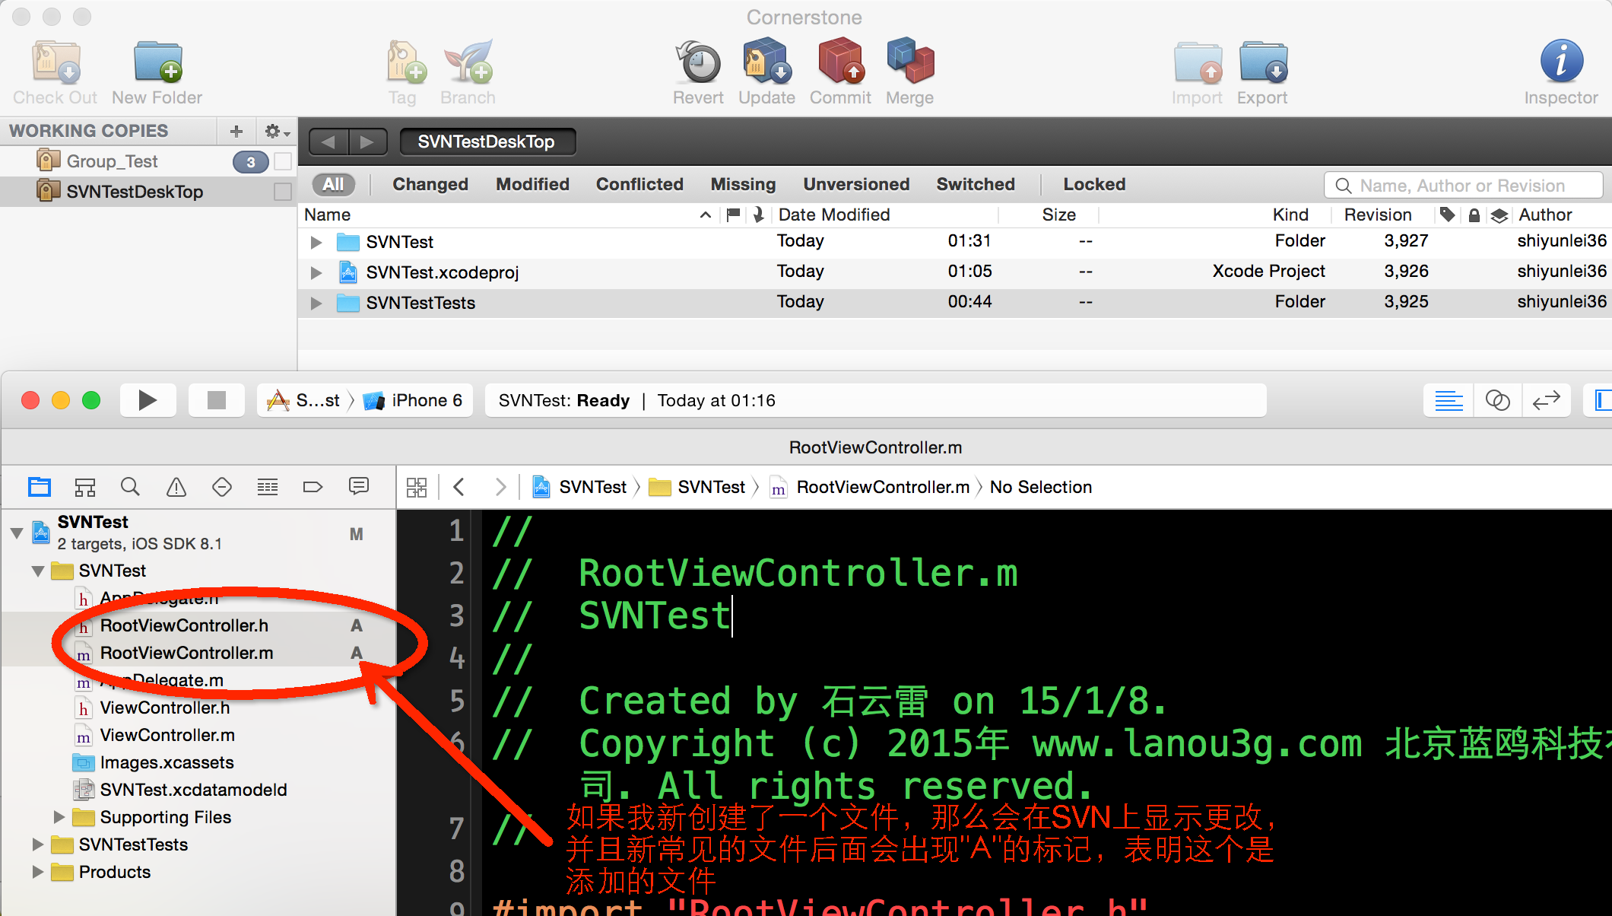Toggle the checkbox beside SVNTestDeskTop

click(x=283, y=192)
